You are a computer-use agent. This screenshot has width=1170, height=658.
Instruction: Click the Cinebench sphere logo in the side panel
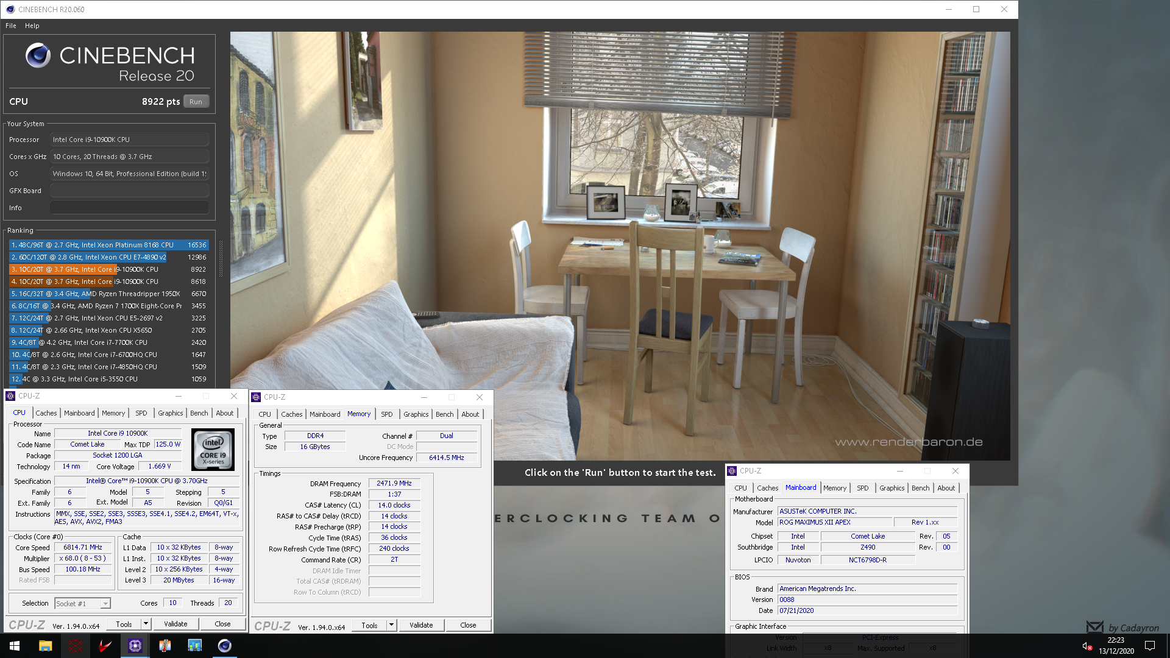click(x=38, y=55)
